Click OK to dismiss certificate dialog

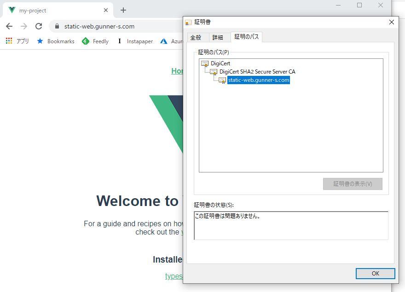tap(375, 274)
